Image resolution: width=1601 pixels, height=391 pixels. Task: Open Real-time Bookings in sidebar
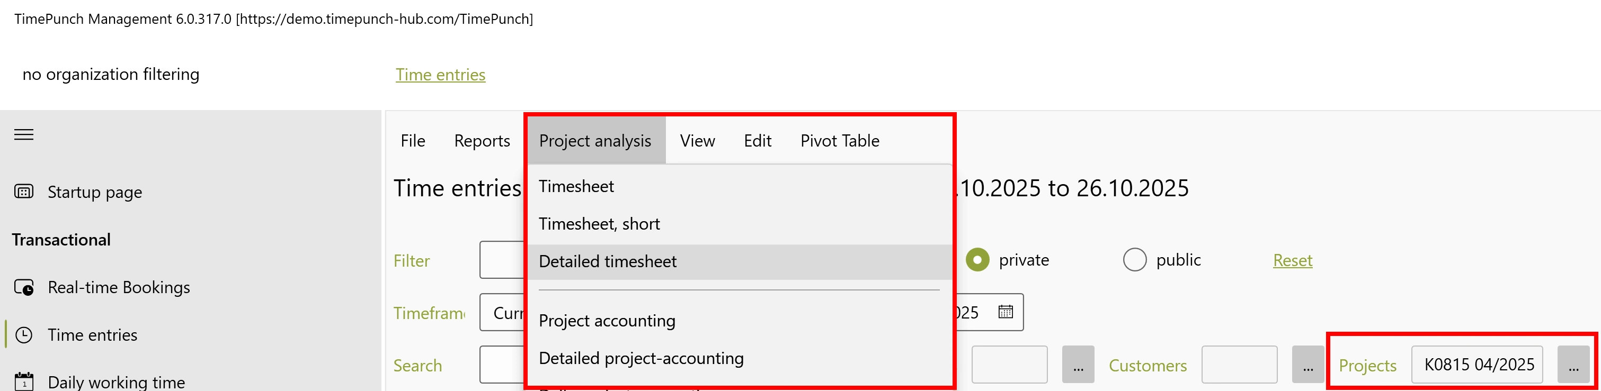[x=119, y=287]
